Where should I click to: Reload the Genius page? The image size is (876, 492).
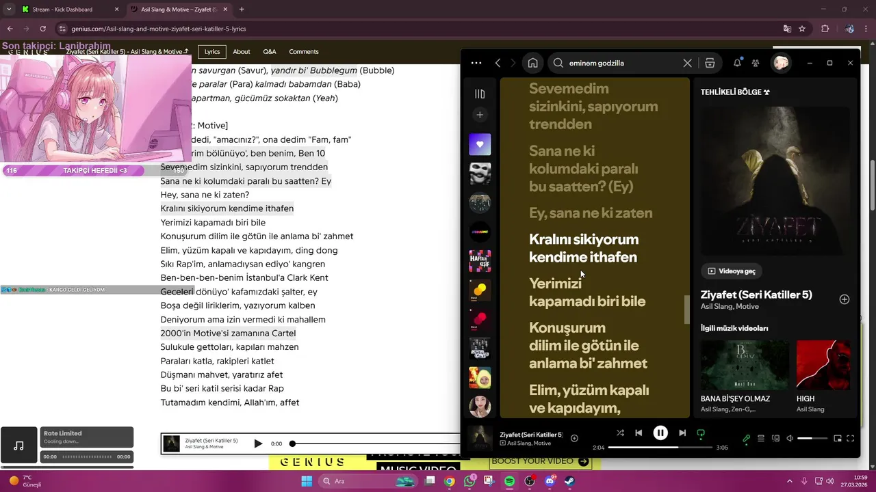pos(42,29)
